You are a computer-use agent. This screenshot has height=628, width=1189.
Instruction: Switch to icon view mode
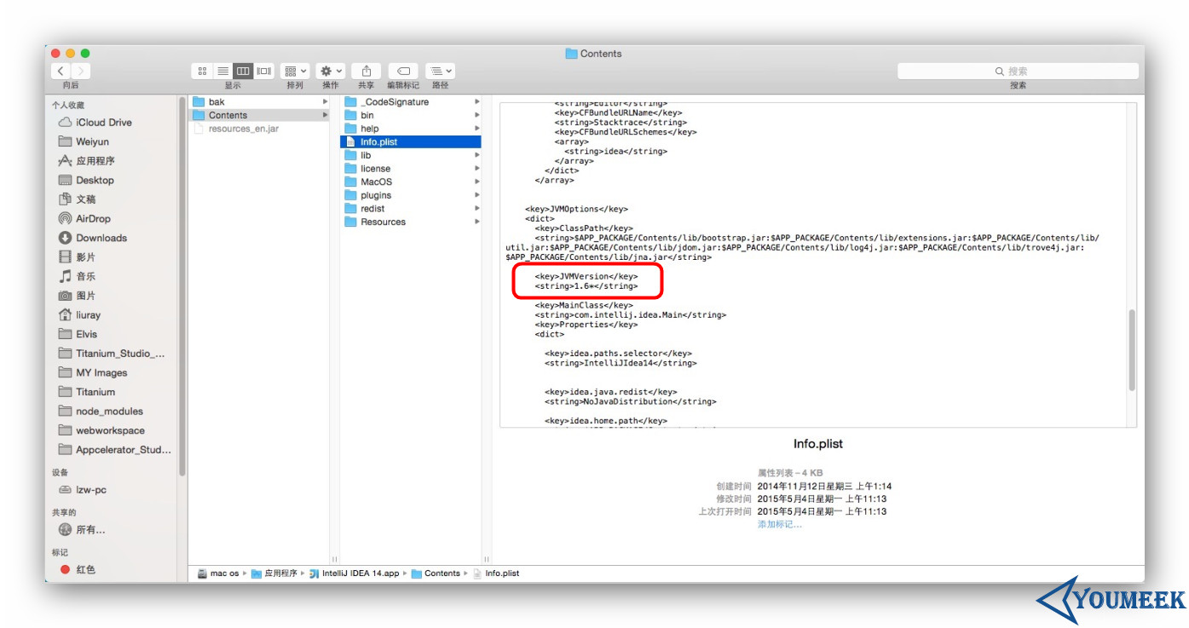(x=202, y=71)
